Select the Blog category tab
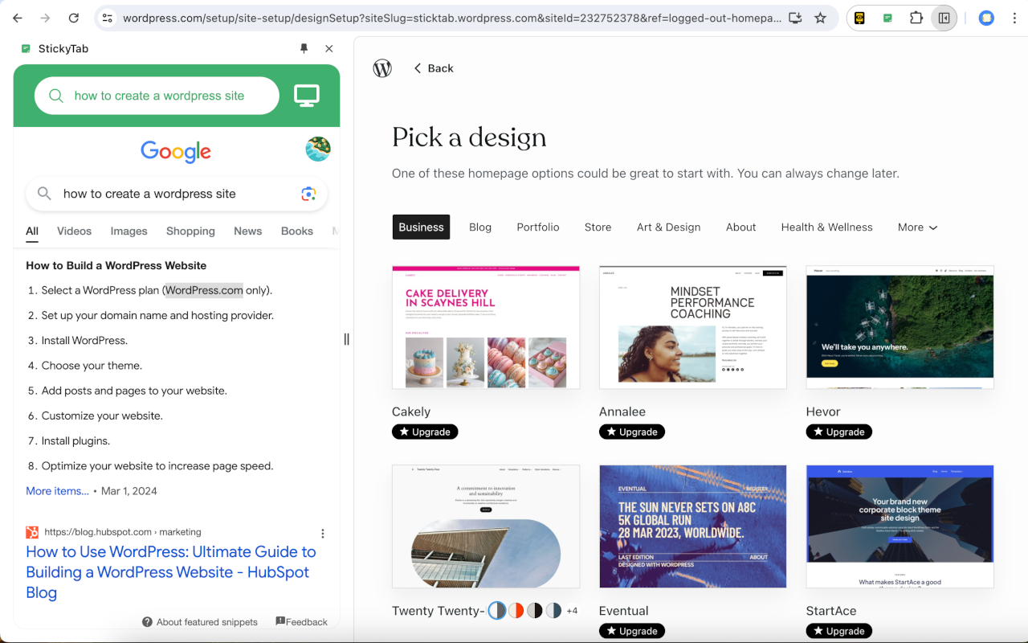Viewport: 1028px width, 643px height. 480,227
